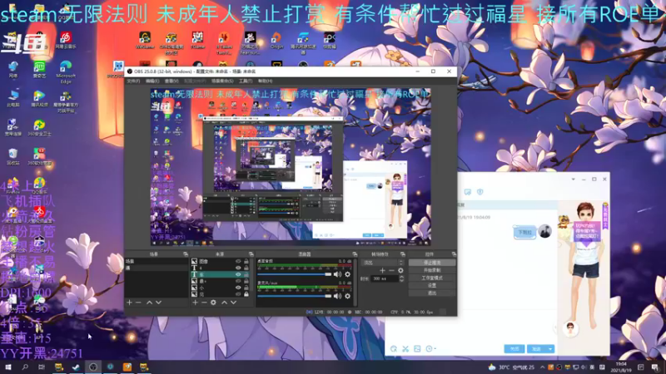Image resolution: width=666 pixels, height=374 pixels.
Task: Open the Edit menu in OBS
Action: 152,81
